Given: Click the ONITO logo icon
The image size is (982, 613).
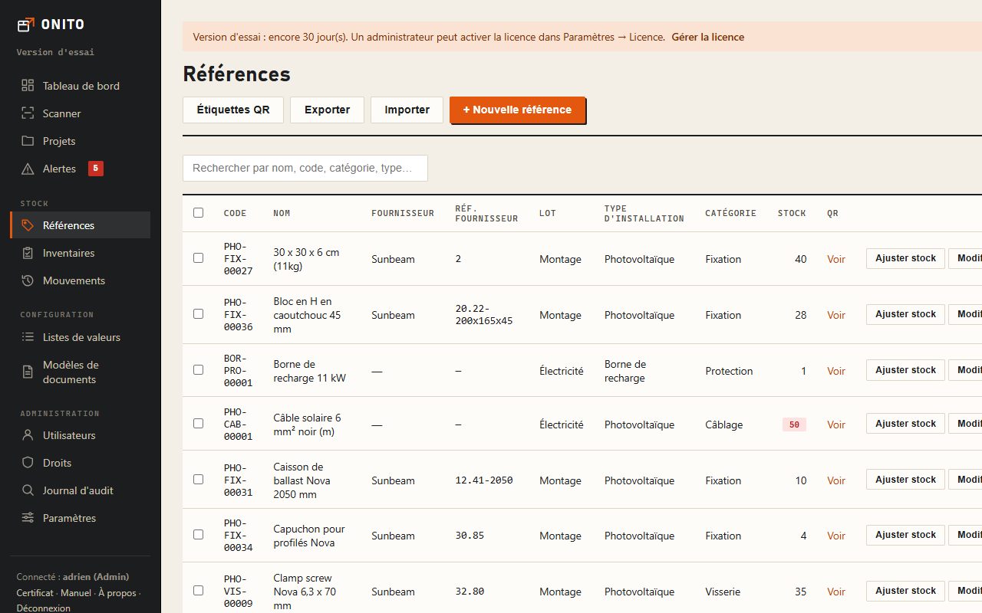Looking at the screenshot, I should [25, 25].
